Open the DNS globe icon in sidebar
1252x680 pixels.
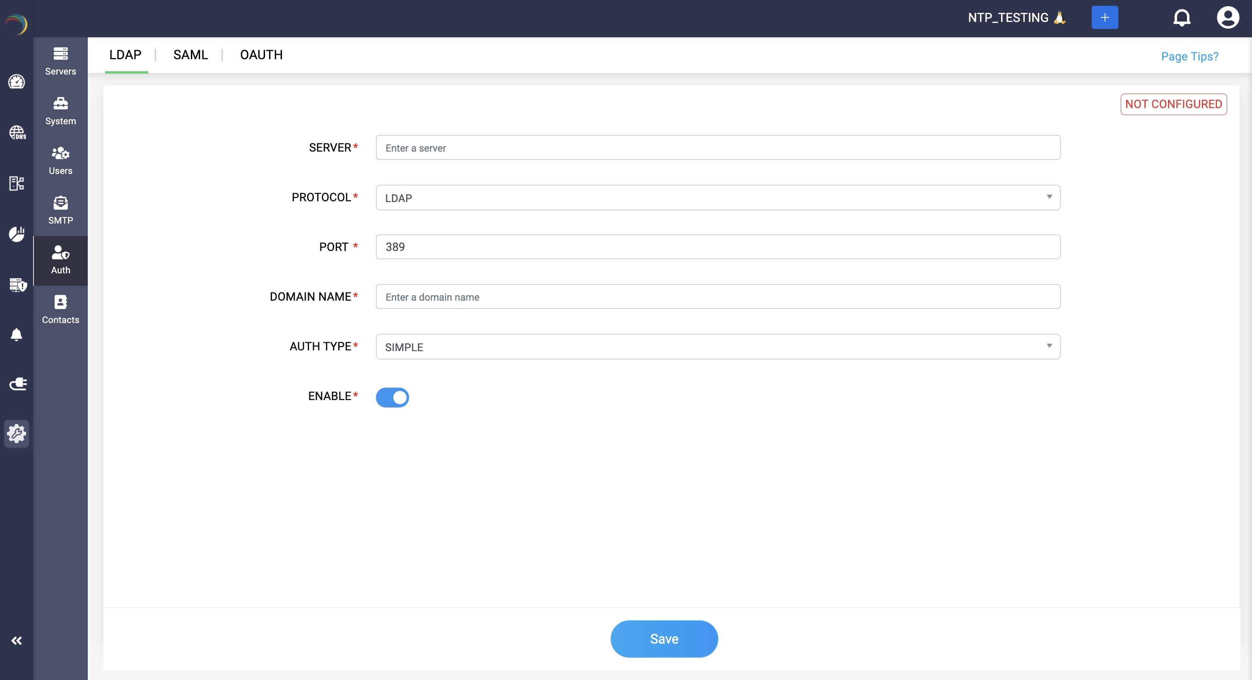(x=17, y=132)
